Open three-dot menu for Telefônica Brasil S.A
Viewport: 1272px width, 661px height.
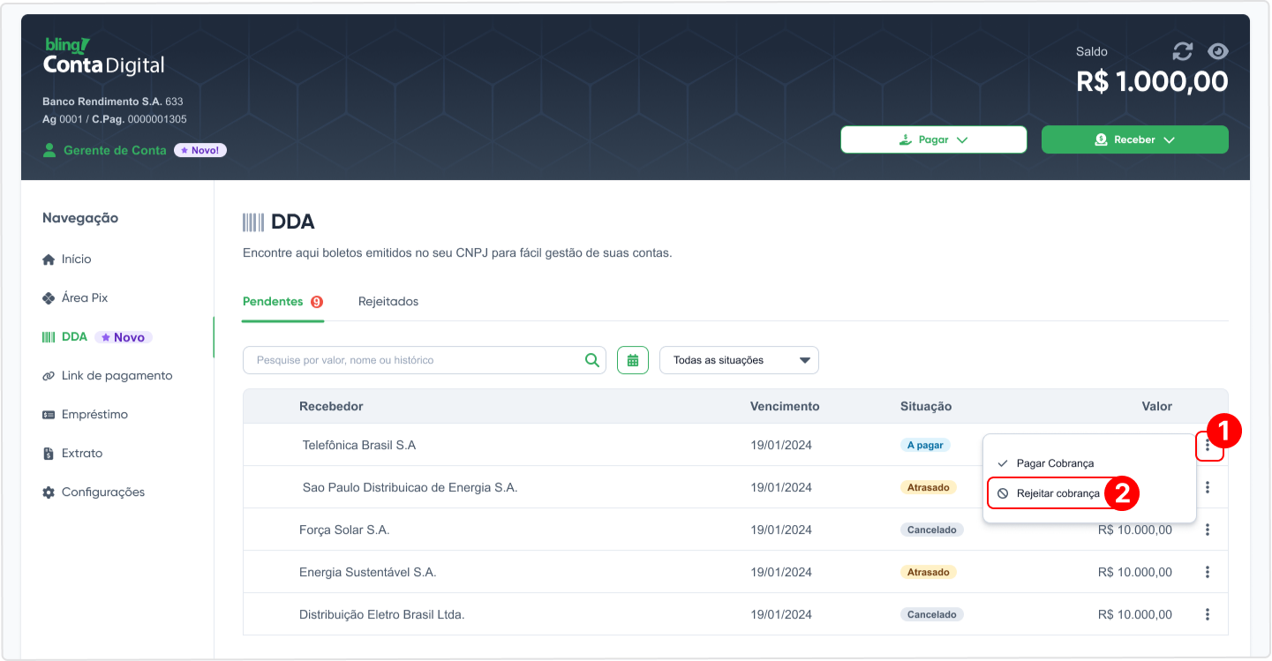coord(1208,445)
